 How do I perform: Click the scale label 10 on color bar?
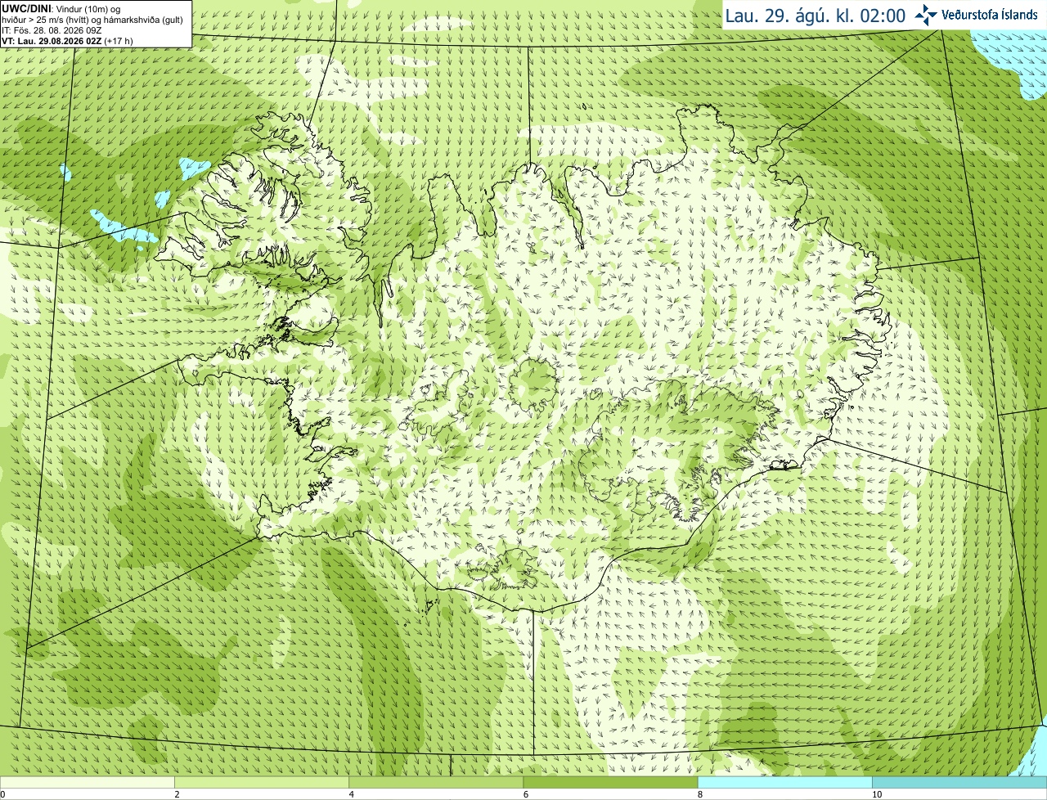876,794
